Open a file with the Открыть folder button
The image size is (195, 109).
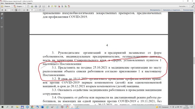pos(5,6)
